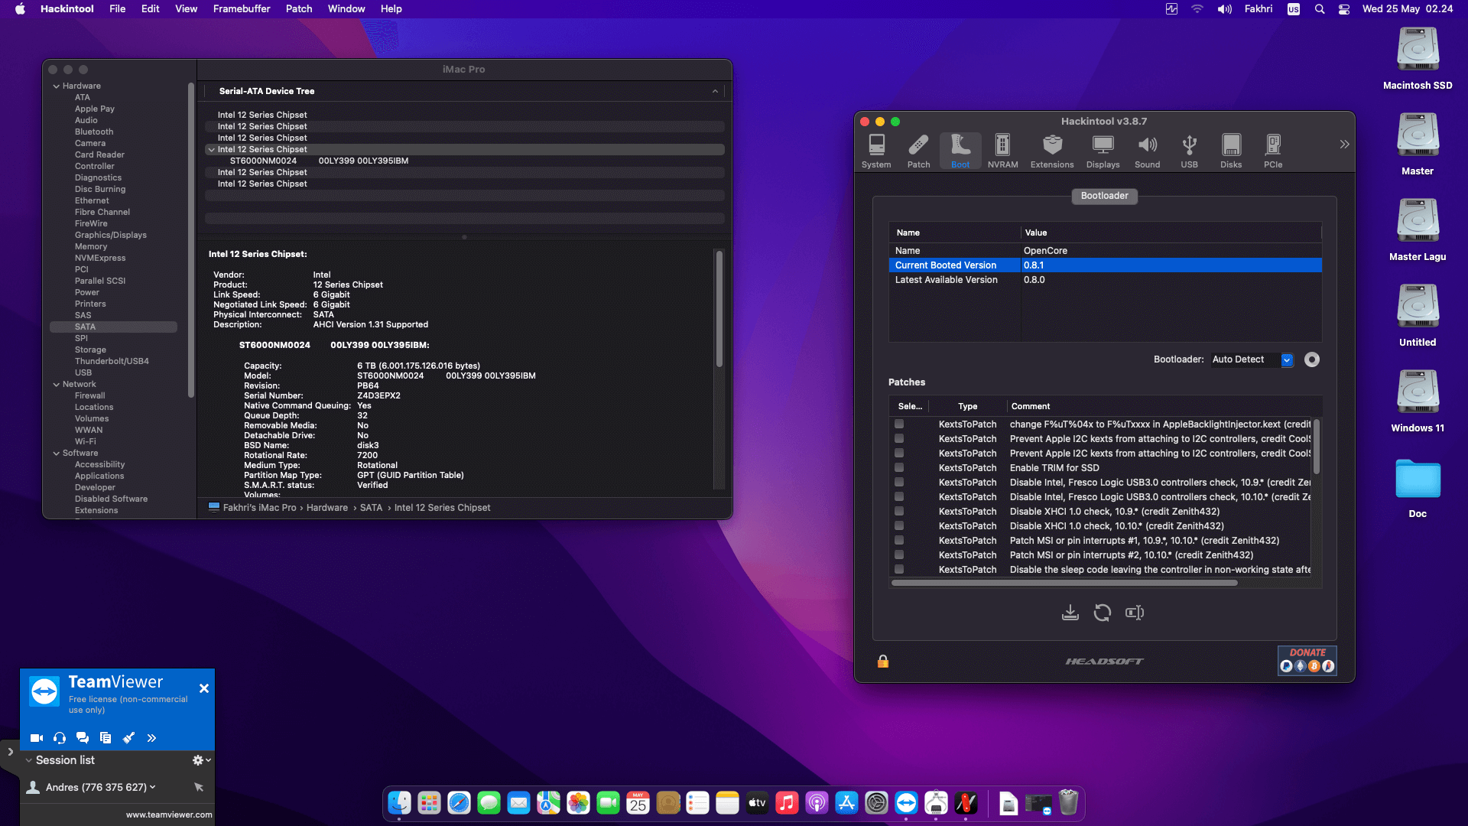
Task: Open the USB section in Hackintool
Action: (1189, 151)
